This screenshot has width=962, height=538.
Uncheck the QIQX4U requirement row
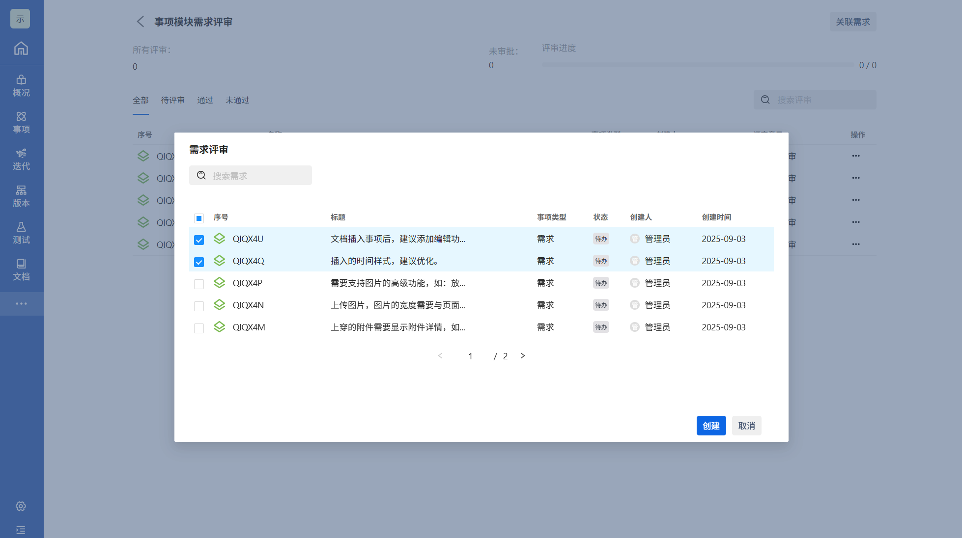pyautogui.click(x=199, y=240)
